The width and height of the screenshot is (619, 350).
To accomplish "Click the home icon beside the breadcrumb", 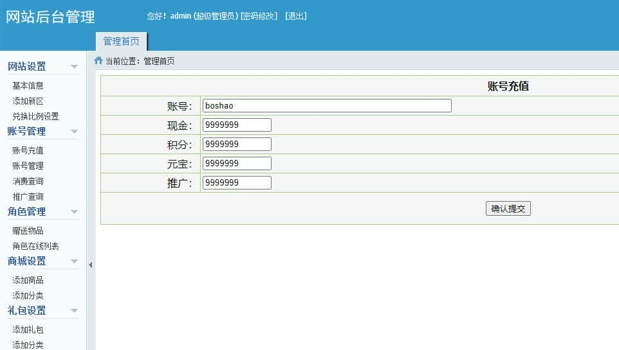I will (98, 61).
